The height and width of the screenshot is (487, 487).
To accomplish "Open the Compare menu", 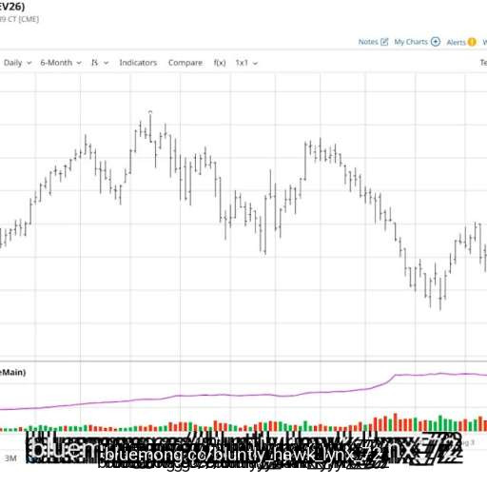I will pos(185,63).
